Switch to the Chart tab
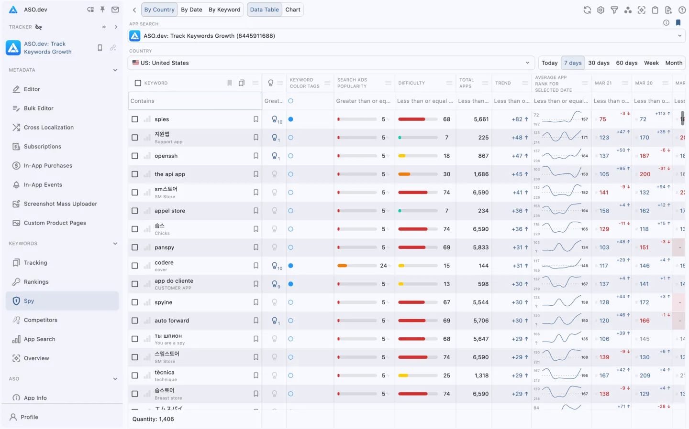Screen dimensions: 689x429 click(292, 9)
